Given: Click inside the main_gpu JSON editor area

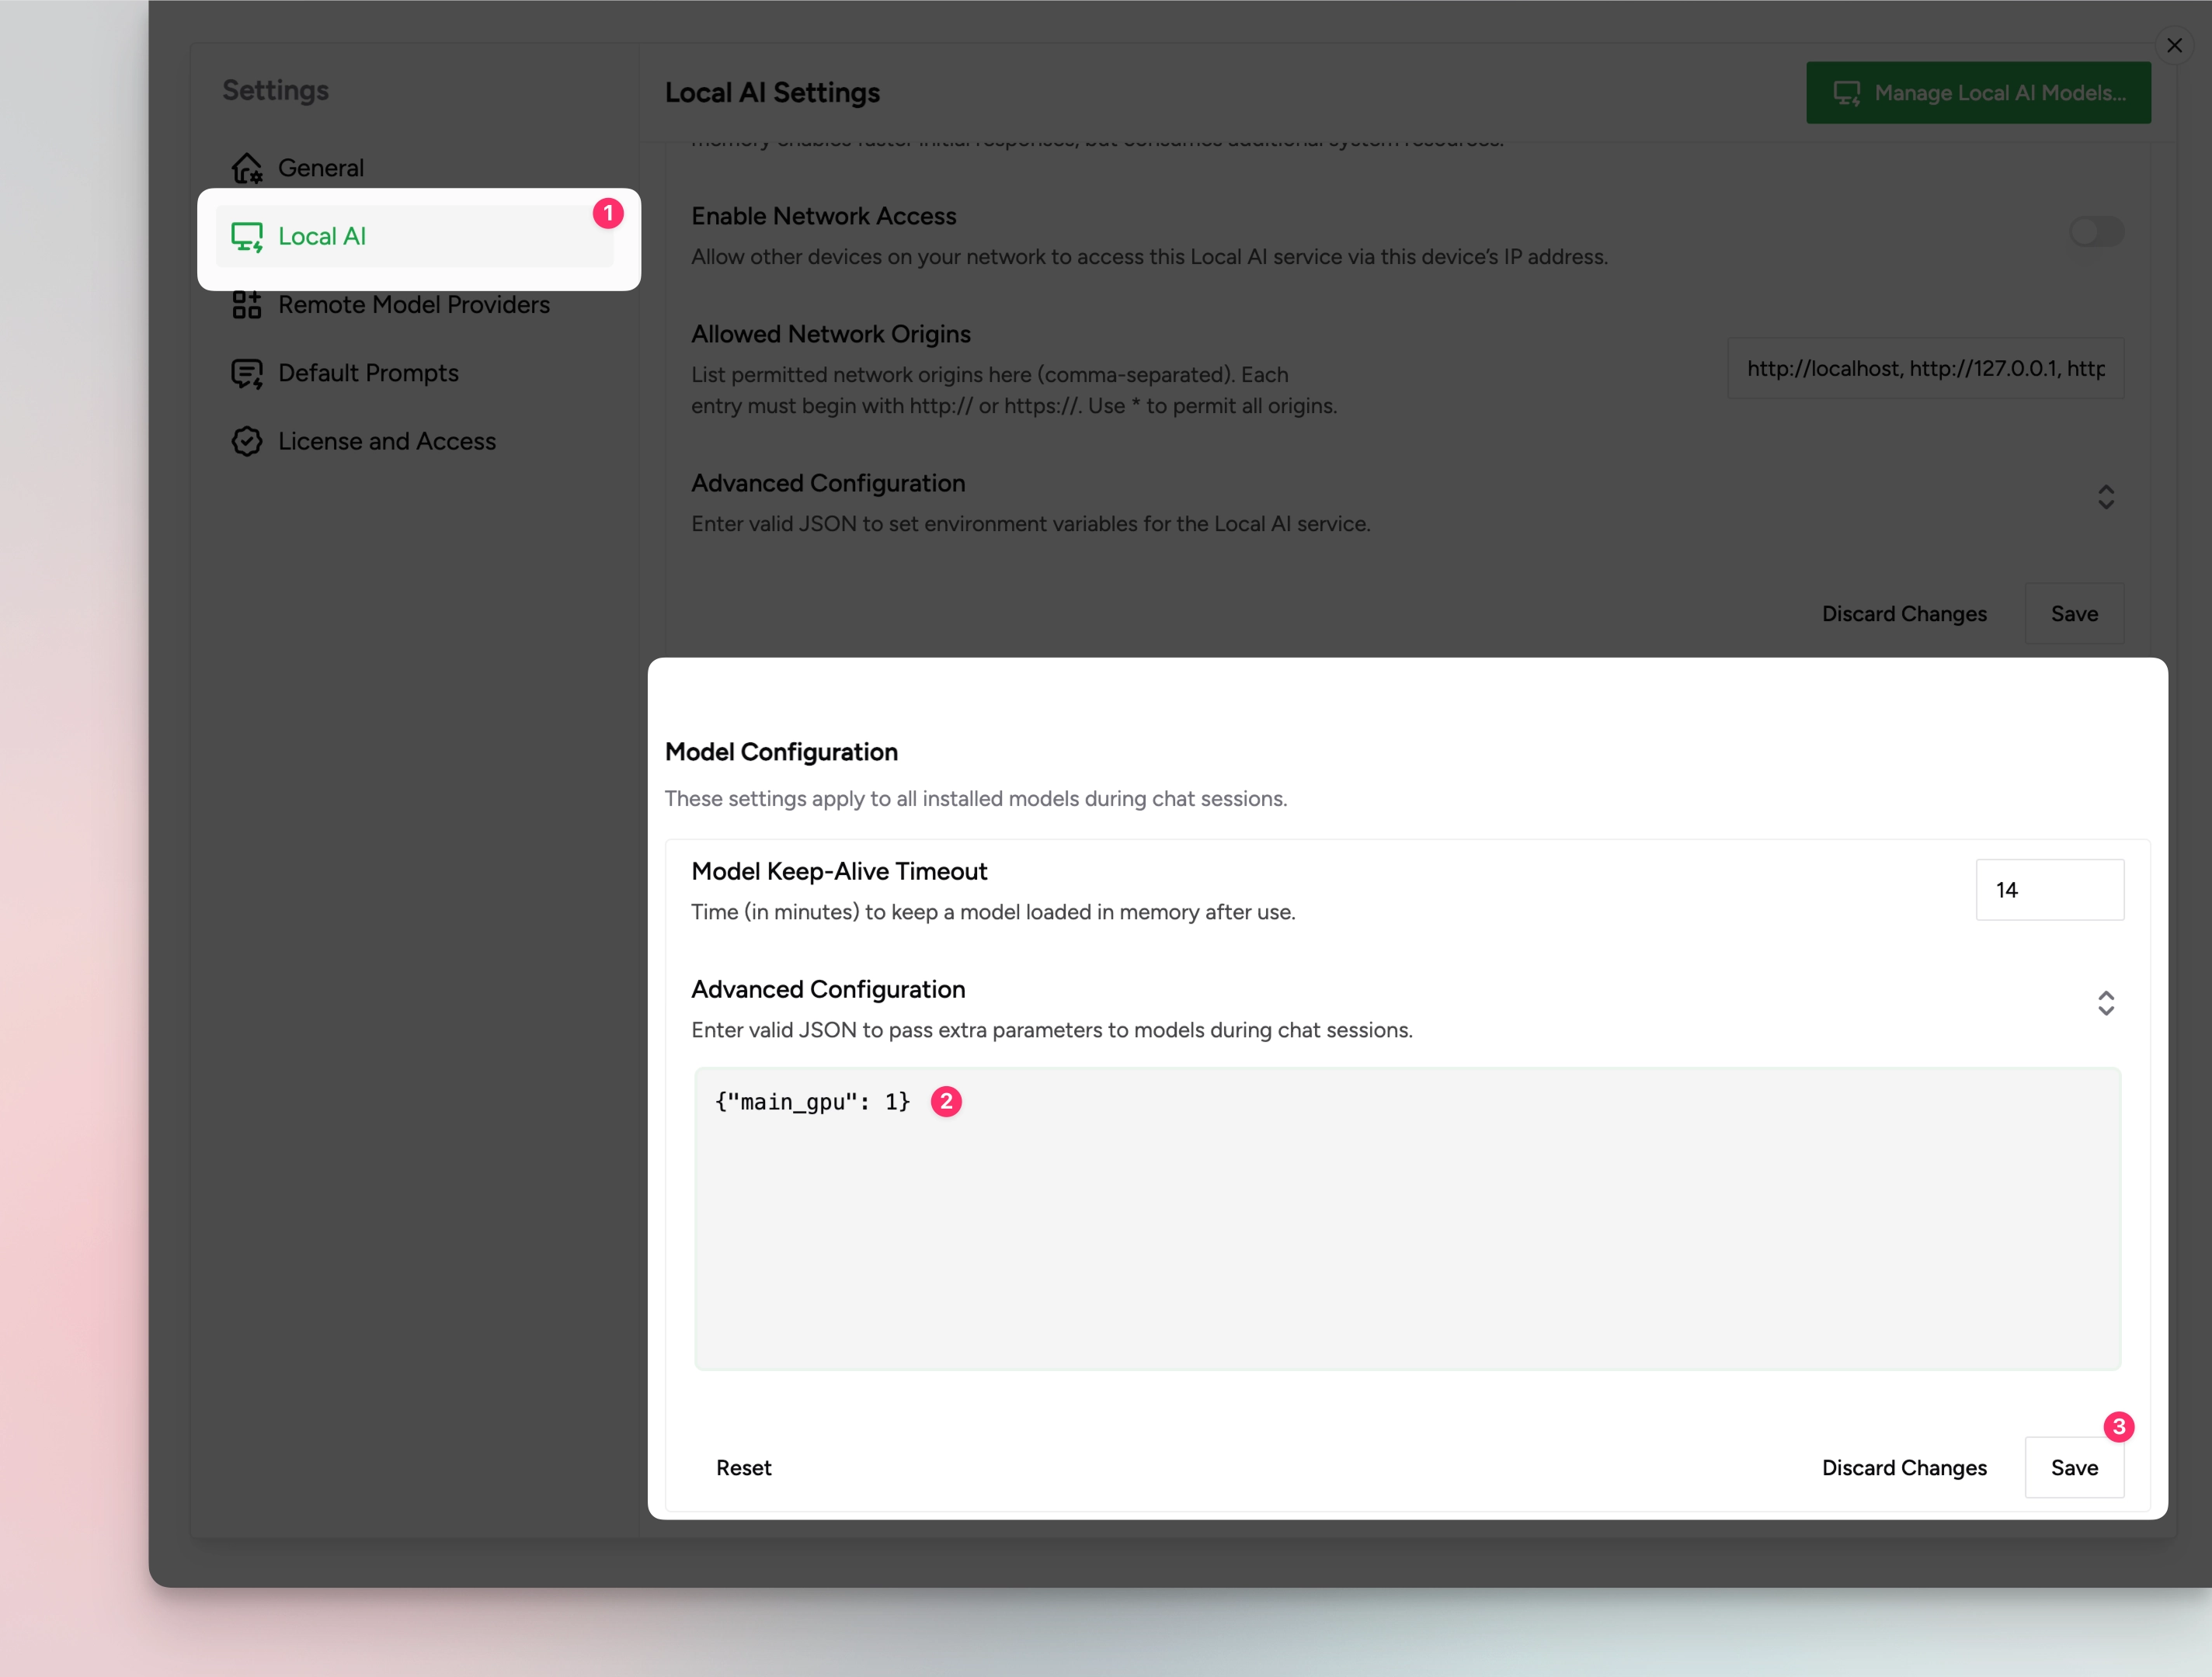Looking at the screenshot, I should (1406, 1219).
